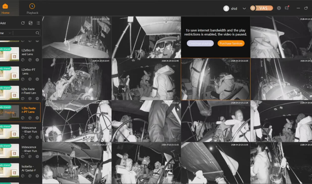Image resolution: width=312 pixels, height=184 pixels.
Task: Switch to the Playback tab
Action: [32, 9]
